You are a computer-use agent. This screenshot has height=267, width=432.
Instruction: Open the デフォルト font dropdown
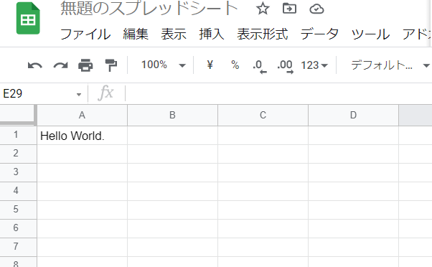390,65
